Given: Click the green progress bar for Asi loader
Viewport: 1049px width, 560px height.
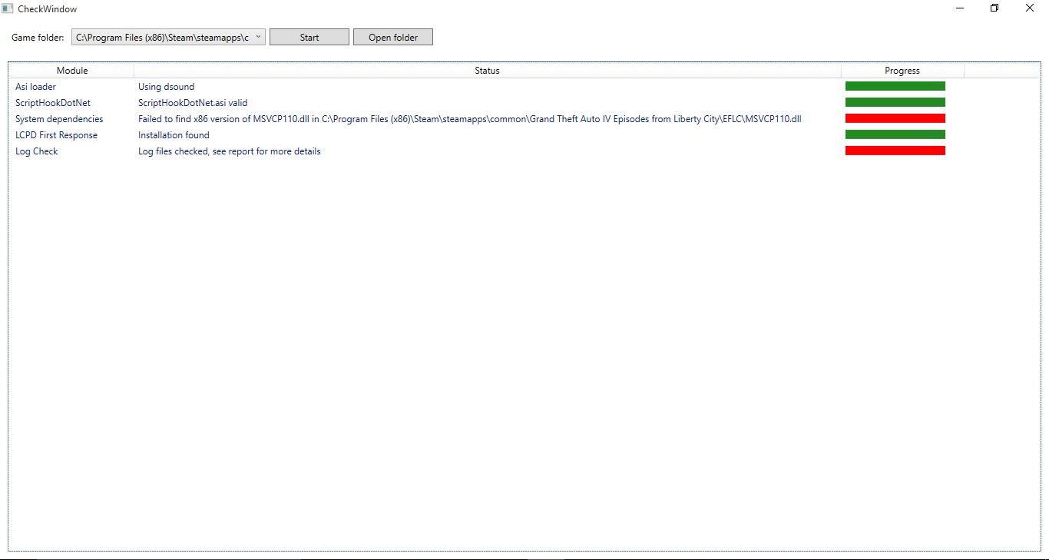Looking at the screenshot, I should [895, 86].
